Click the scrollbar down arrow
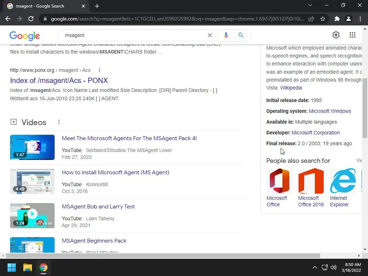The width and height of the screenshot is (368, 276). tap(365, 249)
